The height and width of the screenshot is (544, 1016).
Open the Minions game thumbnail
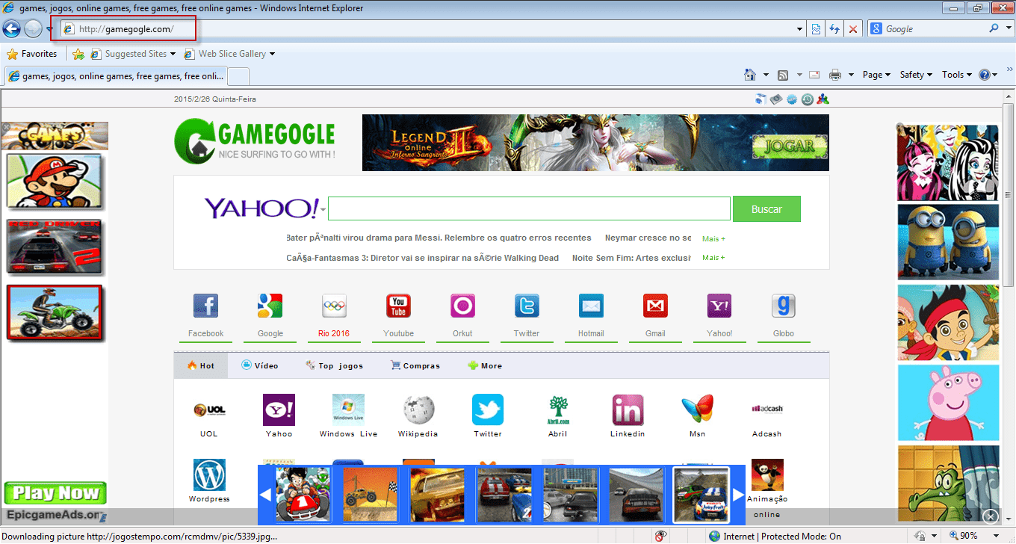coord(948,242)
